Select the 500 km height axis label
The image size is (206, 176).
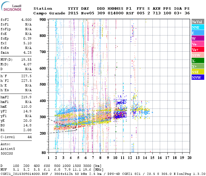(43, 84)
